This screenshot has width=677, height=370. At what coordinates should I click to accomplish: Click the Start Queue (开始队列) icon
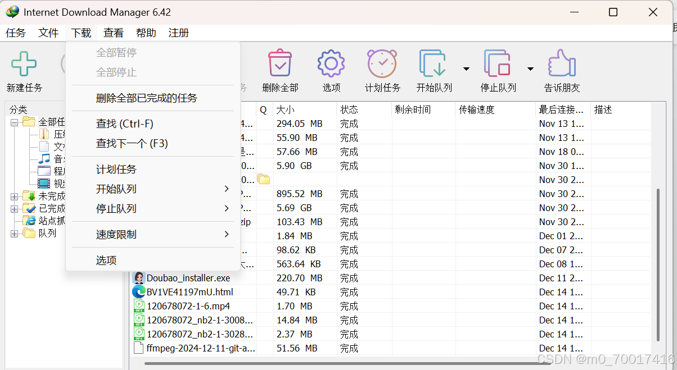click(x=432, y=63)
